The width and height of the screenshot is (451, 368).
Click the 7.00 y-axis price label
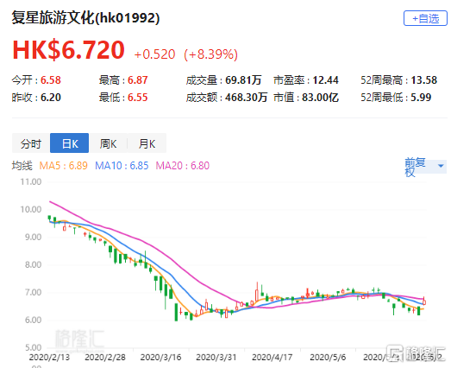33,293
